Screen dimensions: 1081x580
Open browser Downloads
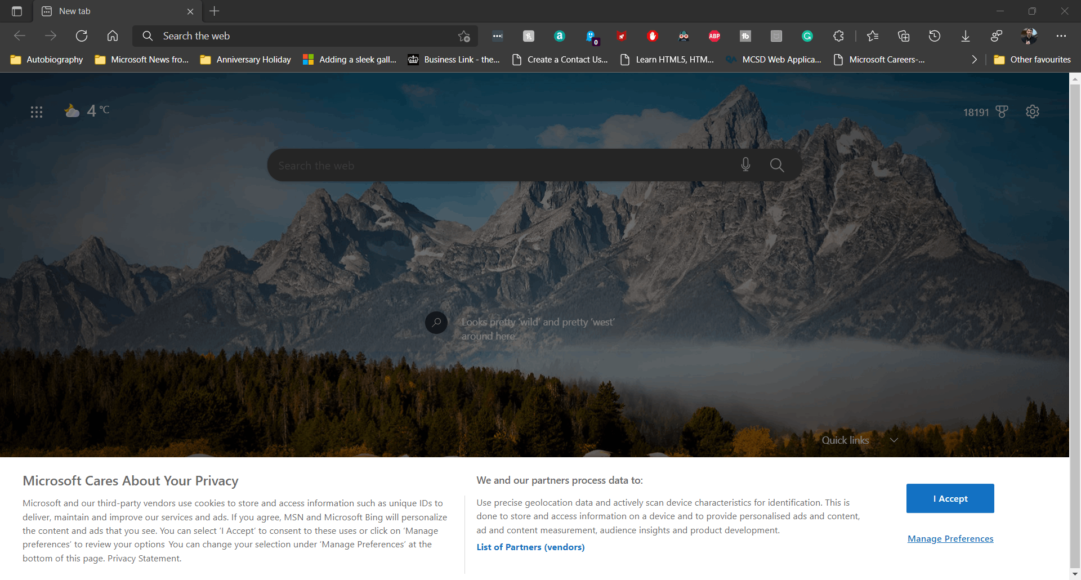pos(965,35)
